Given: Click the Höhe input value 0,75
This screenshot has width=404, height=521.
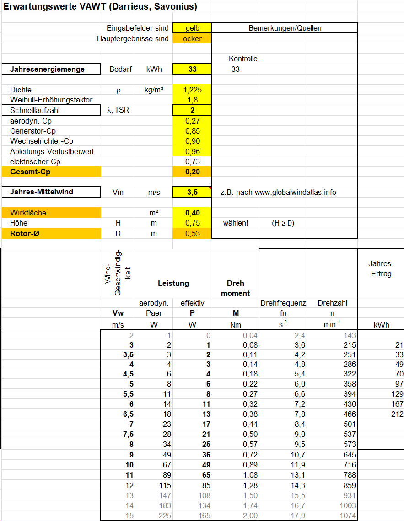Looking at the screenshot, I should 192,223.
